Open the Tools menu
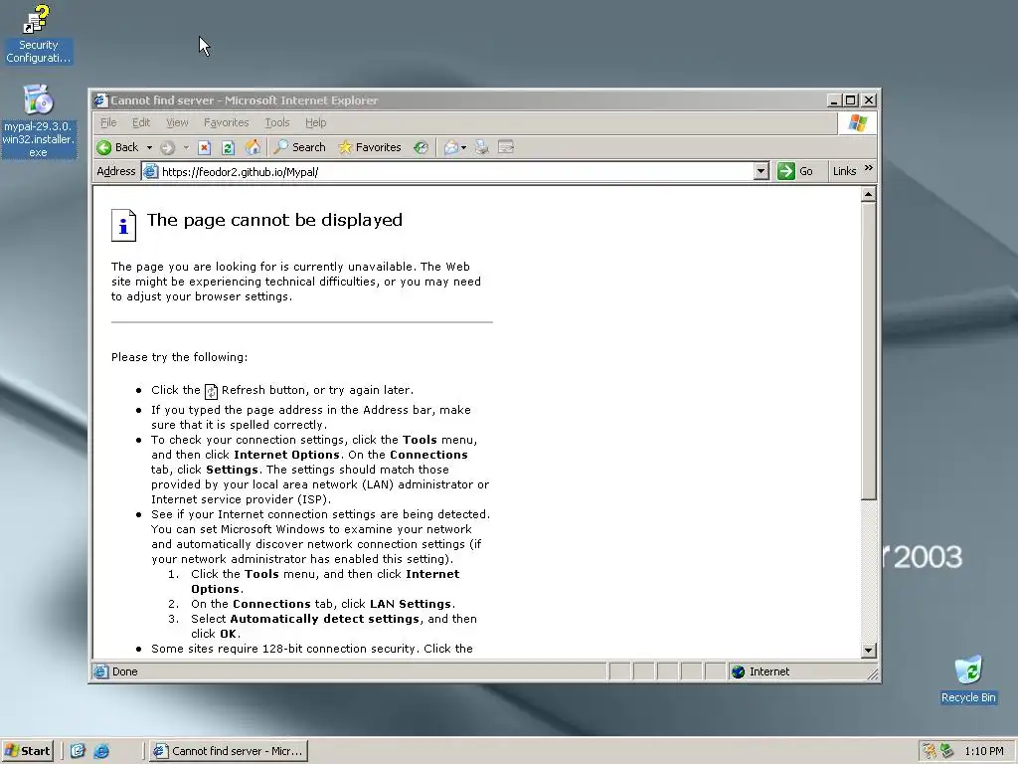1018x764 pixels. coord(276,122)
